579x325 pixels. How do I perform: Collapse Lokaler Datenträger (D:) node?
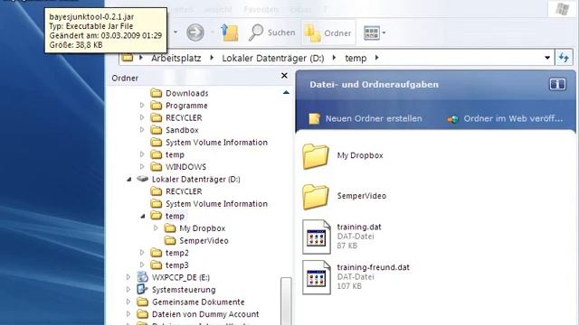128,179
